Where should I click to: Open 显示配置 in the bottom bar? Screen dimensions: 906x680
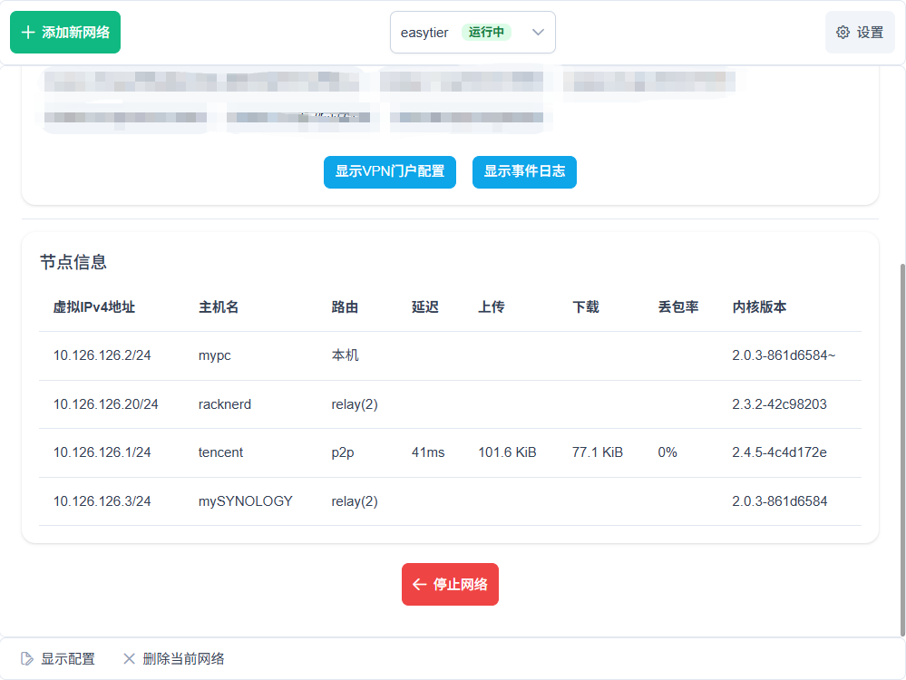pos(67,659)
